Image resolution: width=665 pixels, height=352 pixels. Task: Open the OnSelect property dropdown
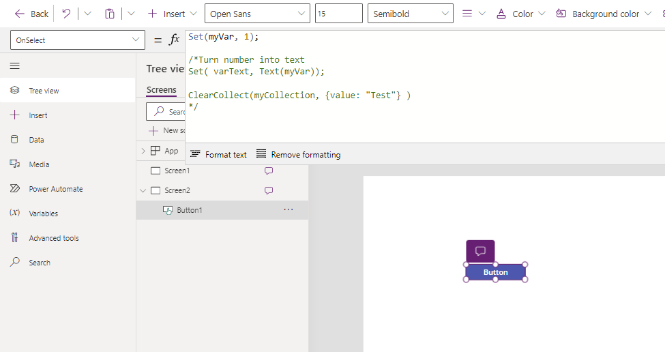tap(78, 40)
